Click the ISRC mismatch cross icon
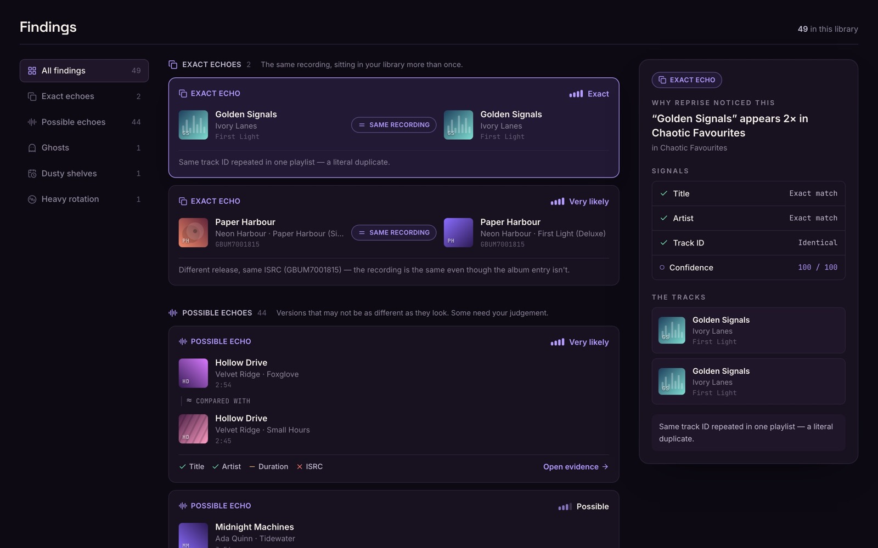The height and width of the screenshot is (548, 878). coord(300,467)
